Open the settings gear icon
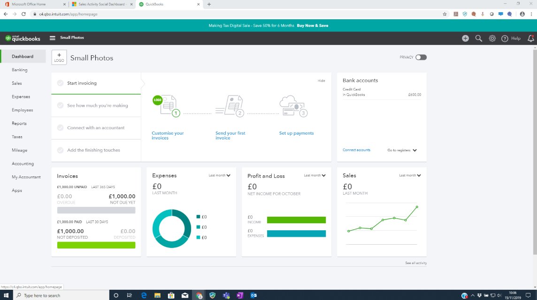Image resolution: width=537 pixels, height=300 pixels. [x=492, y=38]
